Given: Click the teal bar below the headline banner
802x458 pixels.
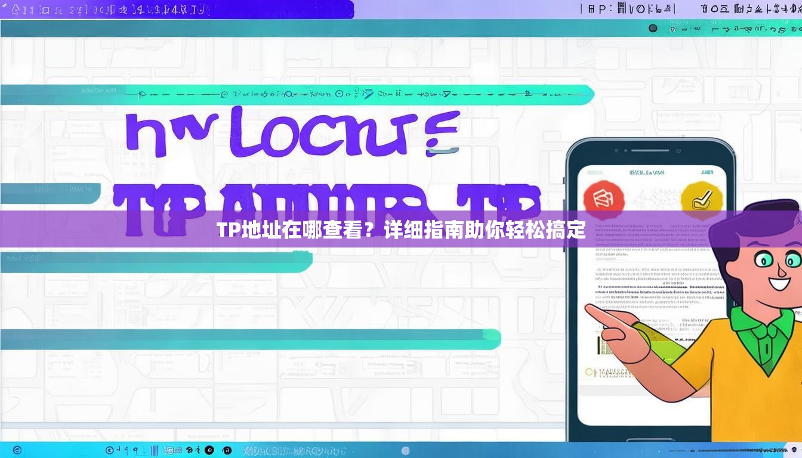Looking at the screenshot, I should [x=155, y=261].
